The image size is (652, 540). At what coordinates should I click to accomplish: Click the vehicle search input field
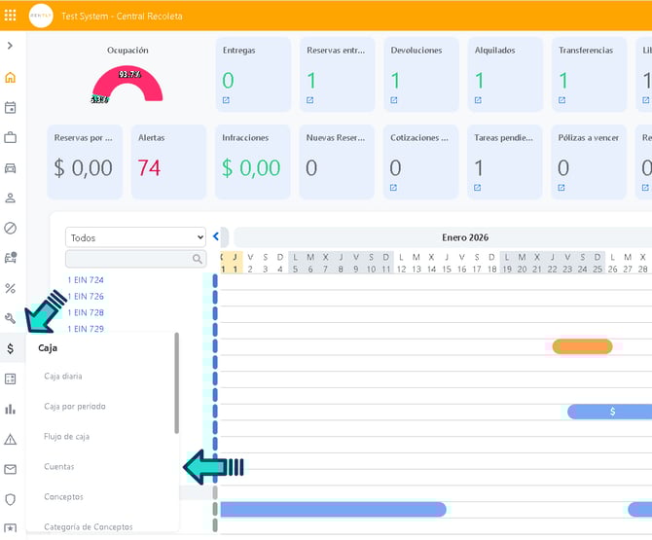point(128,259)
